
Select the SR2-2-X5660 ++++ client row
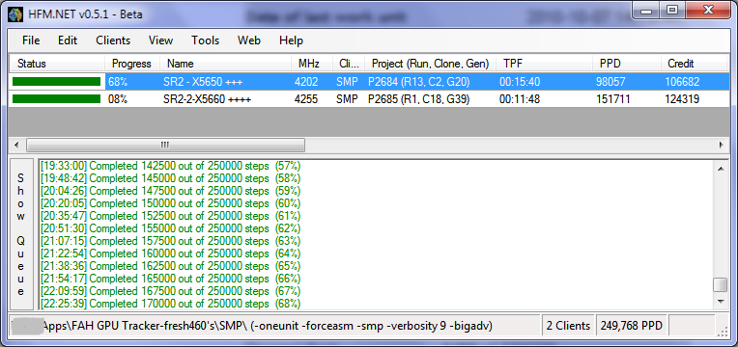[369, 99]
